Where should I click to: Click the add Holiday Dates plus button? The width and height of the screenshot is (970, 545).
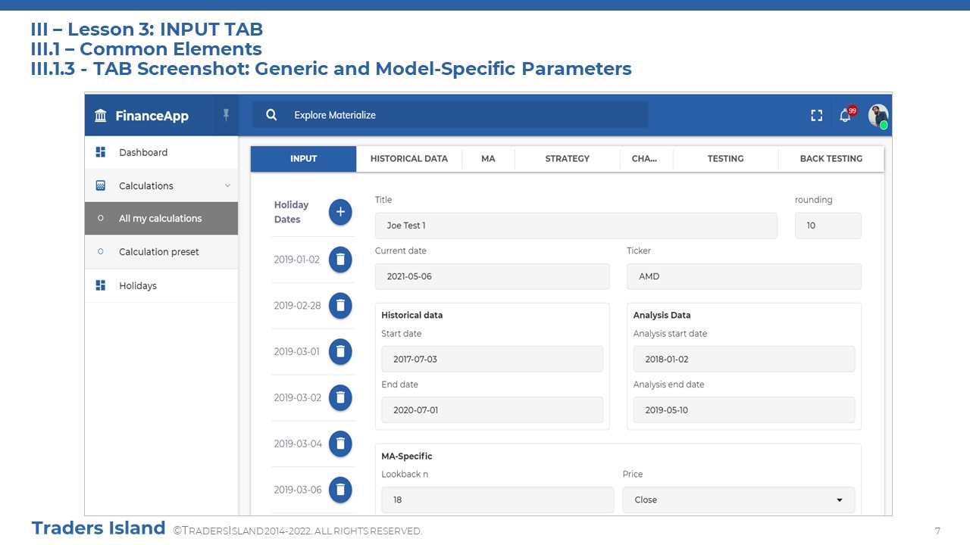pos(340,213)
